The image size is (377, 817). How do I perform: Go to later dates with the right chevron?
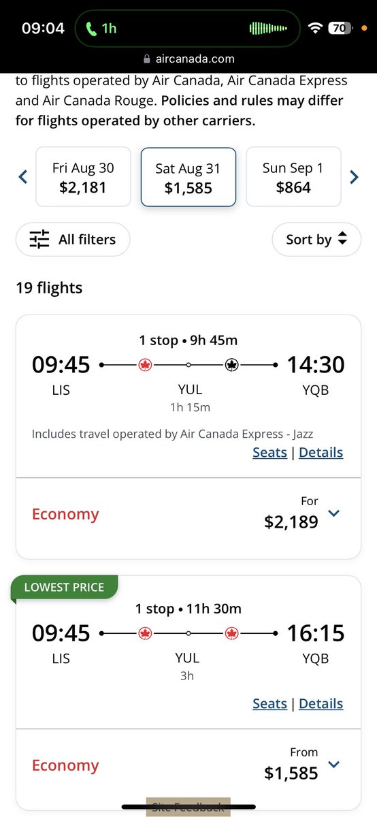354,178
